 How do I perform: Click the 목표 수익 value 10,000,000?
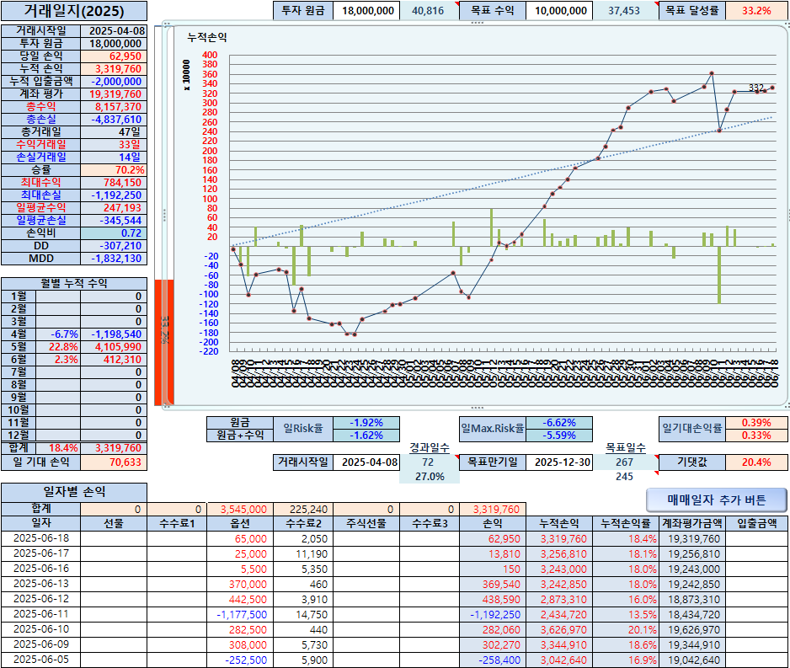(559, 11)
